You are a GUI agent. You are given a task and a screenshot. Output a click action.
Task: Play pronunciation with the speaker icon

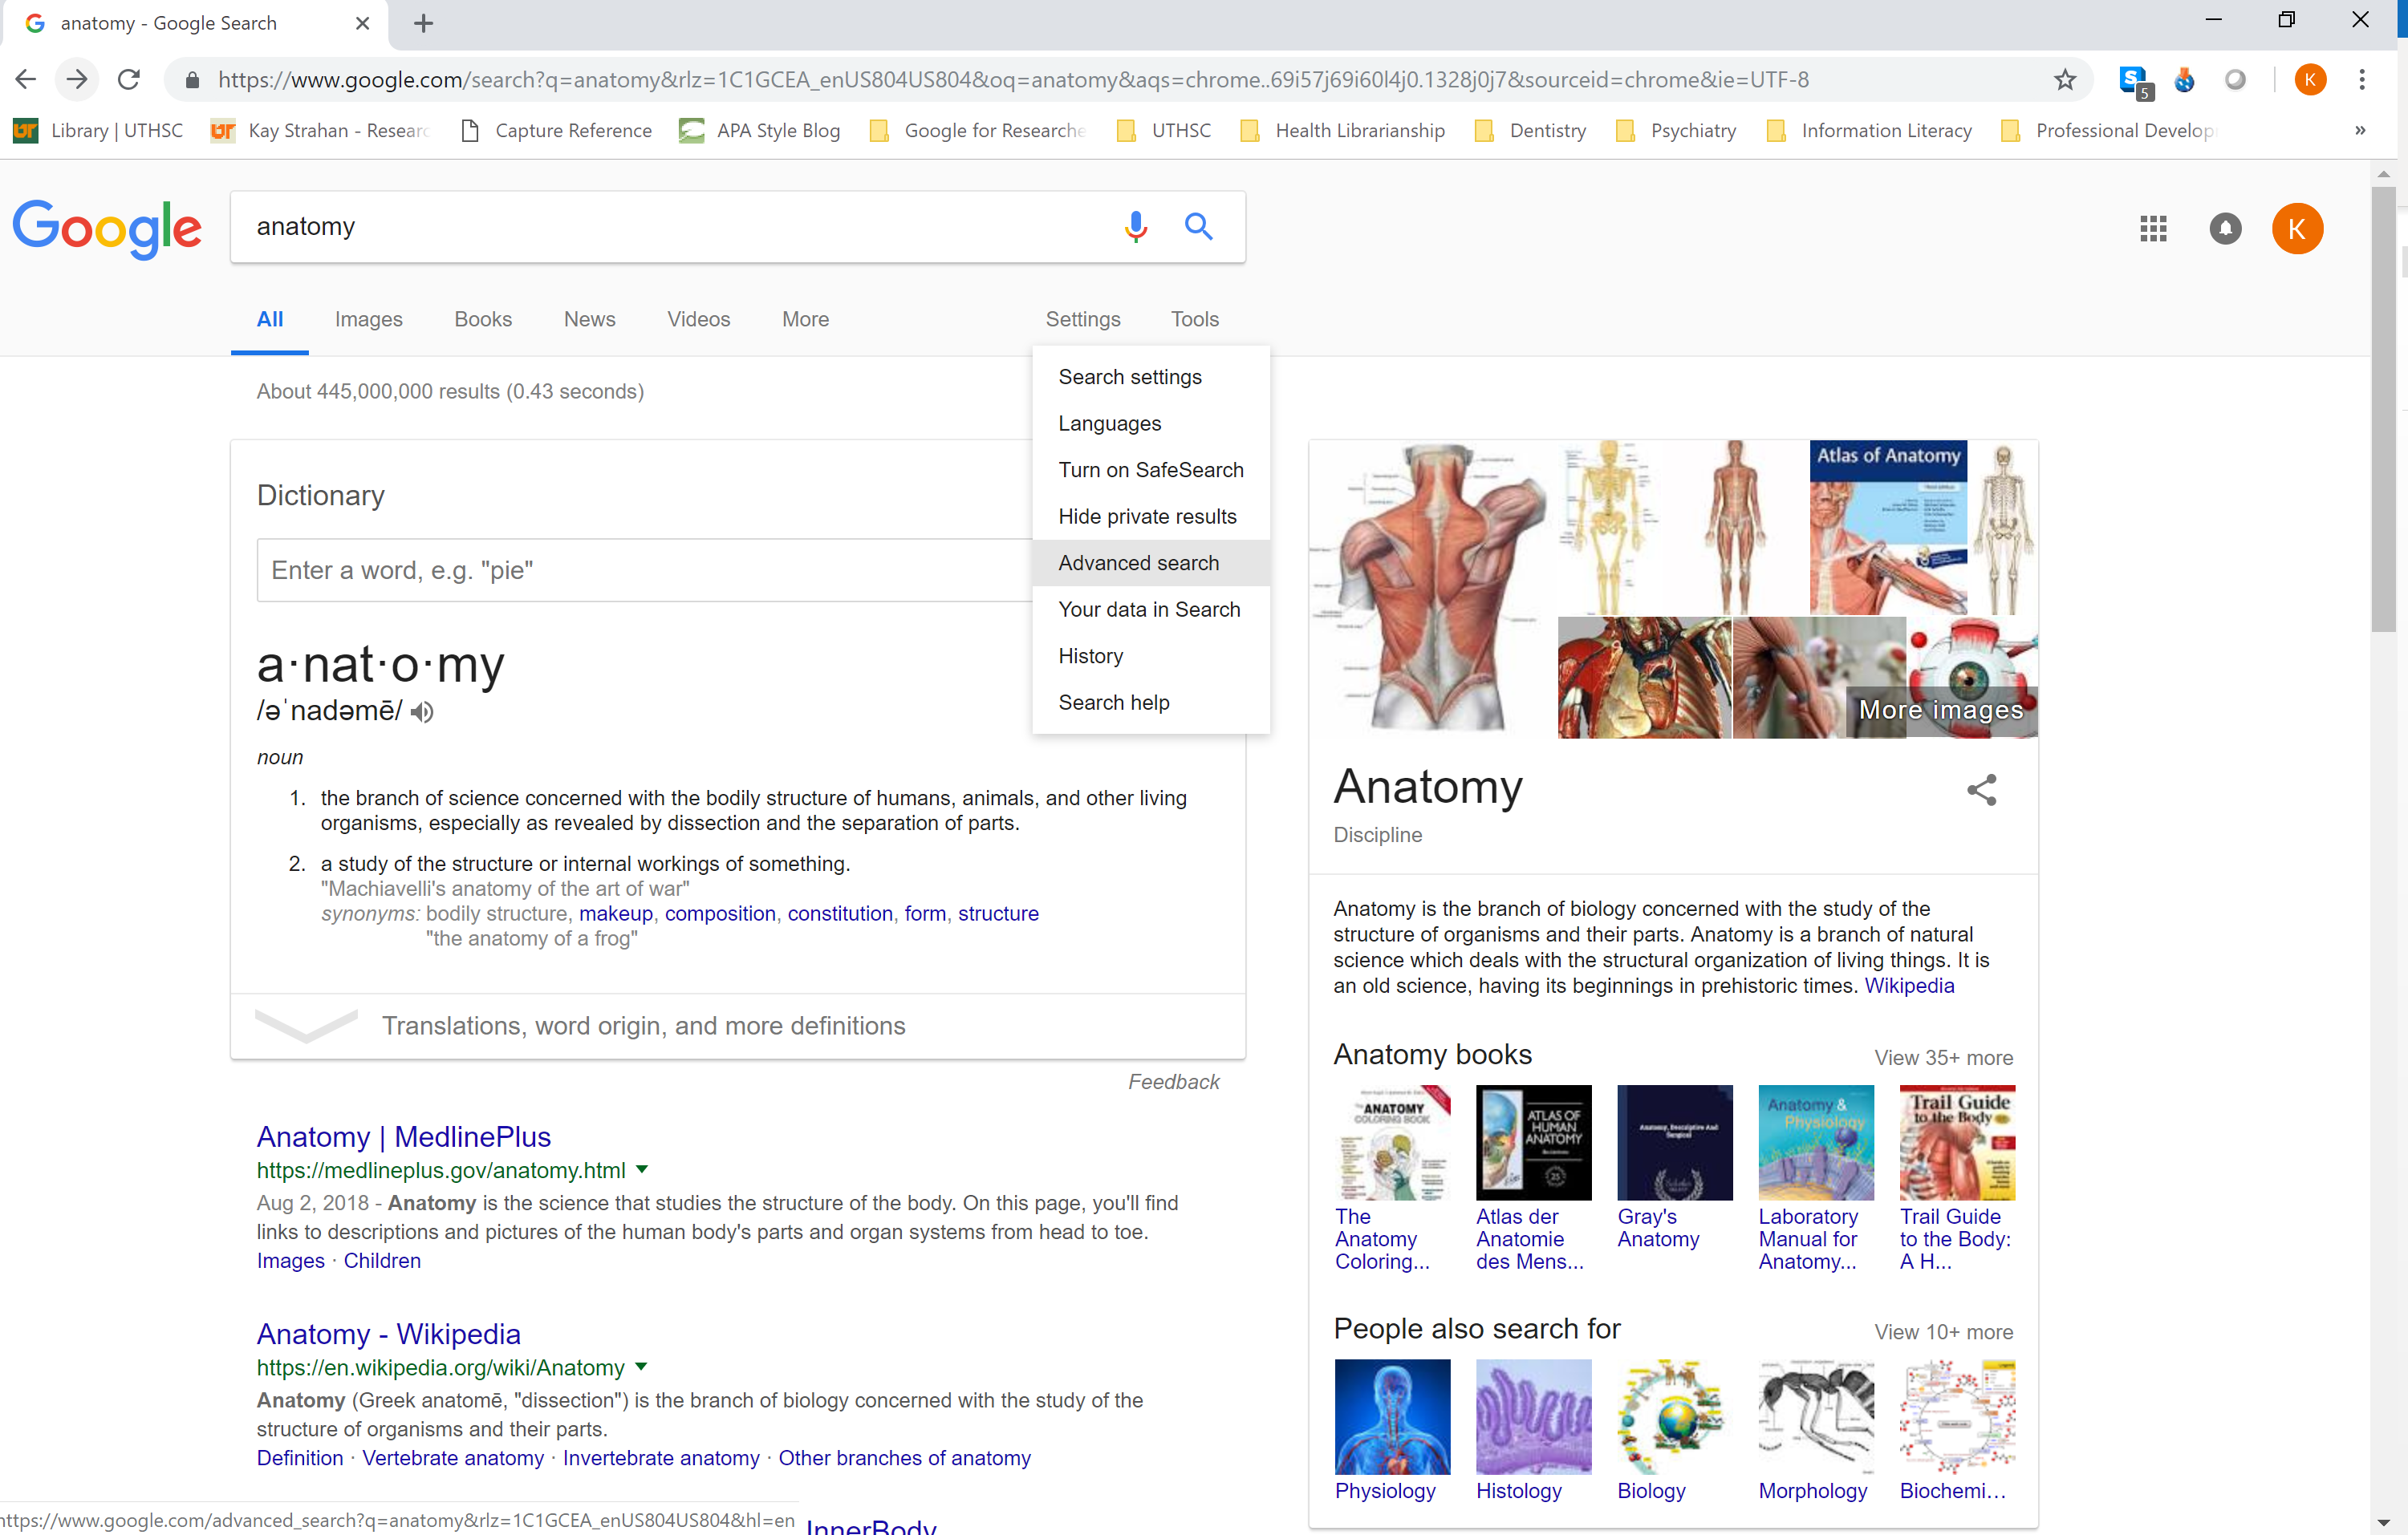tap(421, 711)
